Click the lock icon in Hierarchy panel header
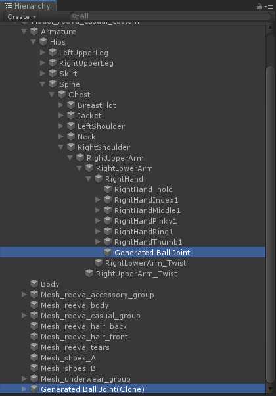Viewport: 276px width, 396px height. (259, 7)
